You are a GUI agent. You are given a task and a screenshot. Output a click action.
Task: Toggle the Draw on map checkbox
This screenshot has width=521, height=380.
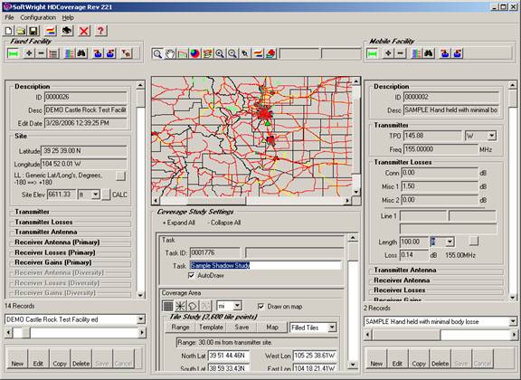pyautogui.click(x=261, y=306)
